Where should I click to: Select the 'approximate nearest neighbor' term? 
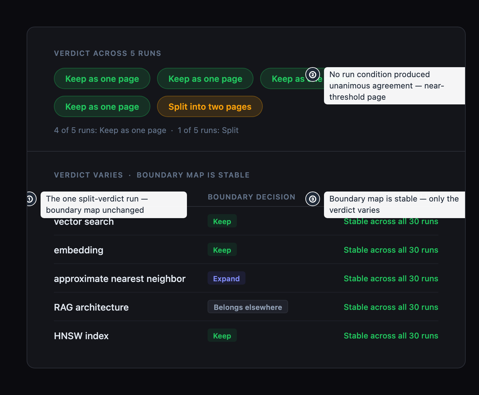pos(120,279)
